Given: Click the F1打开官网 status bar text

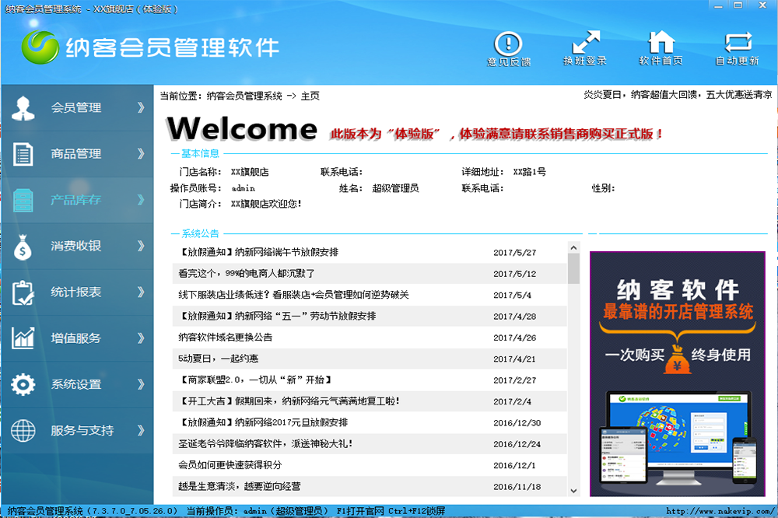Looking at the screenshot, I should 360,511.
